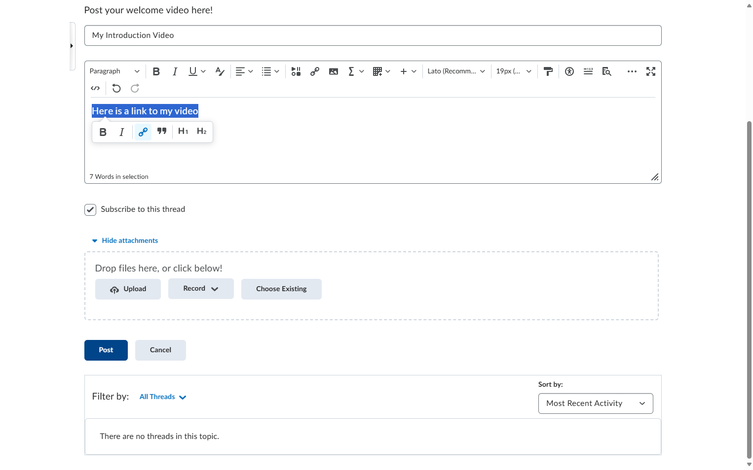Screen dimensions: 753x470
Task: Open the equation (sigma) tool
Action: pyautogui.click(x=351, y=71)
